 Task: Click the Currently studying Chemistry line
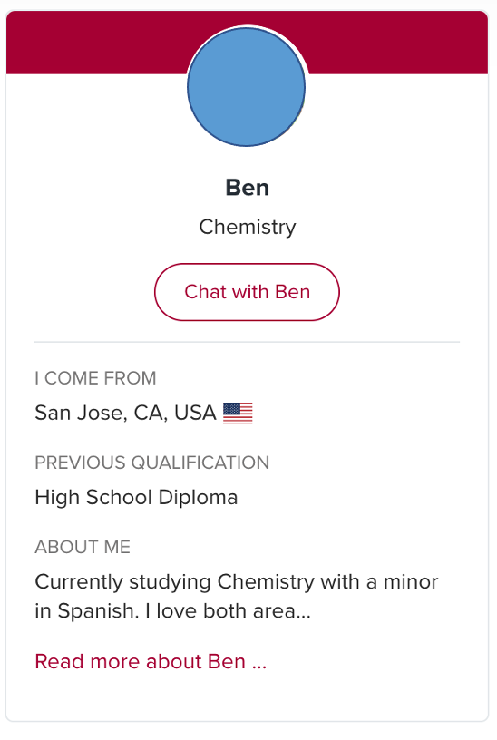(237, 582)
